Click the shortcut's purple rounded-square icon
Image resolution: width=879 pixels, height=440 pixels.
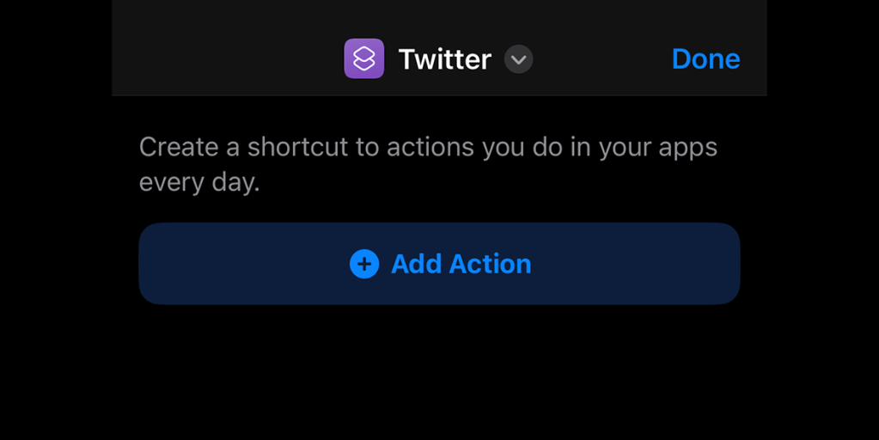364,58
